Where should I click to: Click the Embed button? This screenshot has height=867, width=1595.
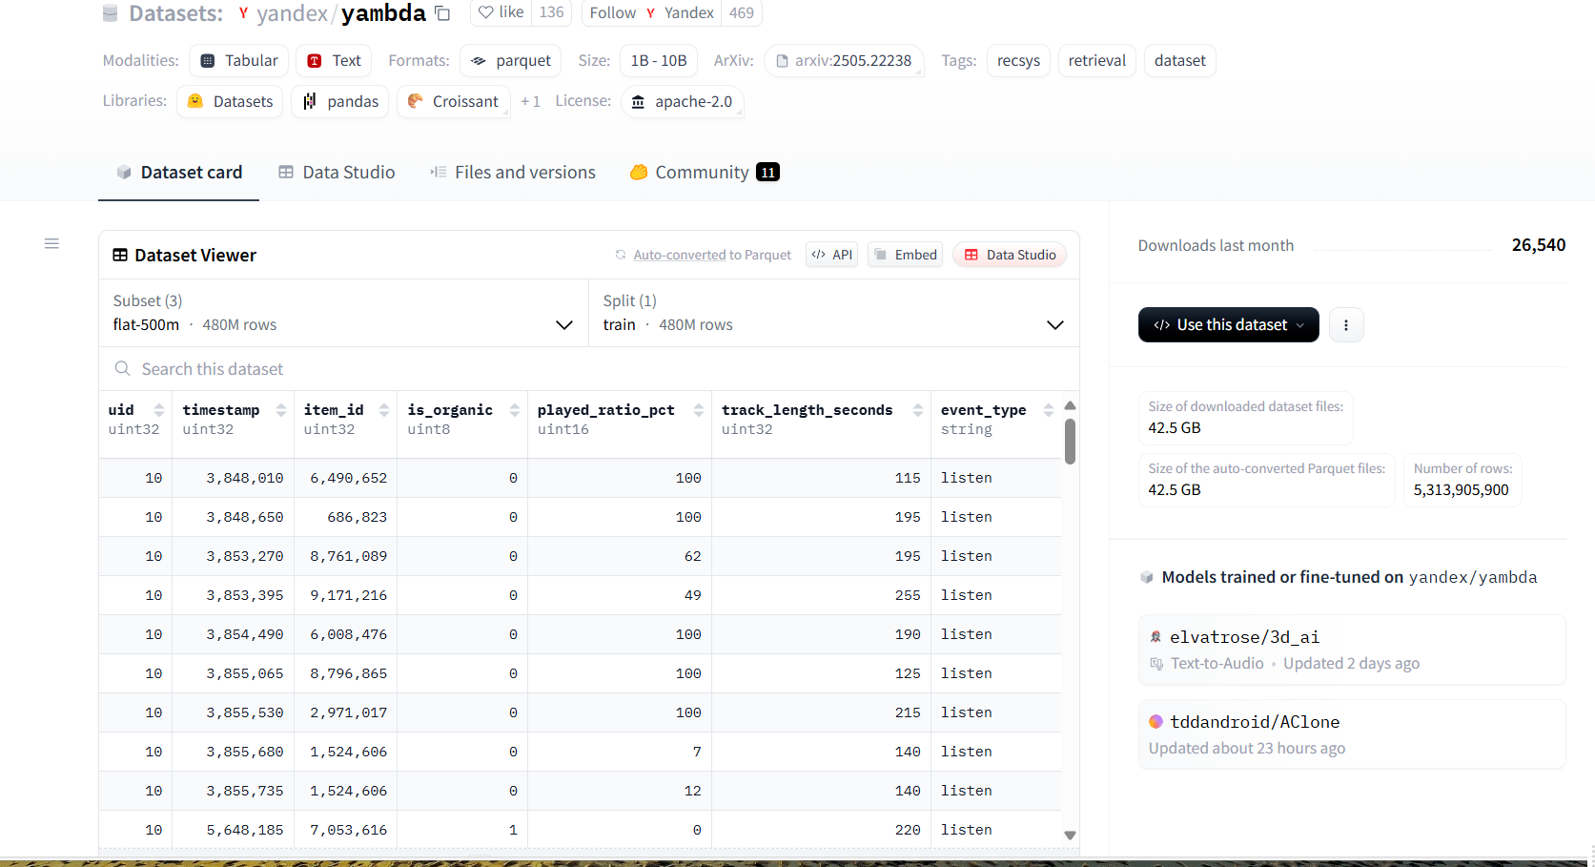(x=906, y=255)
